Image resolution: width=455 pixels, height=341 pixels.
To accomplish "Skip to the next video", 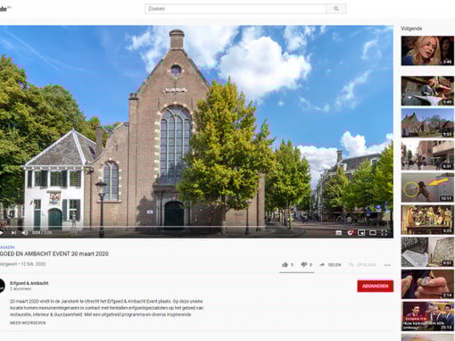I will 13,233.
